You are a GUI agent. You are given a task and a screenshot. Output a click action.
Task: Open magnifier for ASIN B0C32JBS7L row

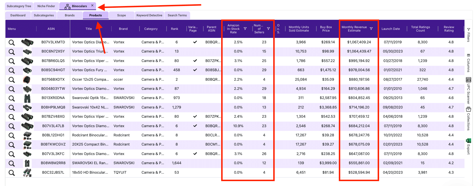click(12, 173)
